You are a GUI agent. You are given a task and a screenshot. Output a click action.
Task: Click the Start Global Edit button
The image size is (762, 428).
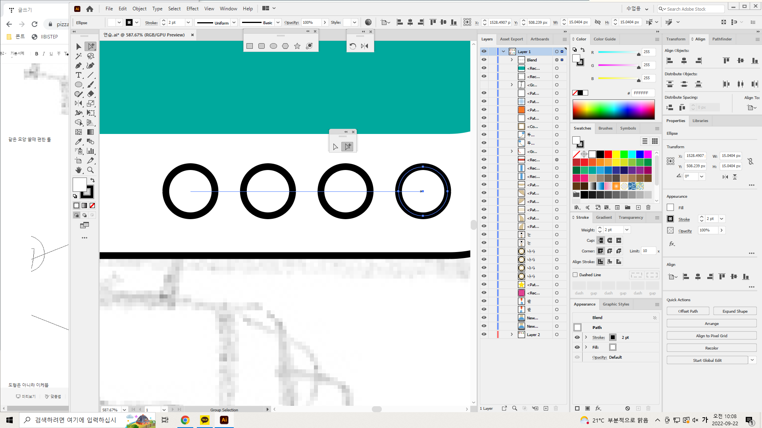tap(707, 360)
